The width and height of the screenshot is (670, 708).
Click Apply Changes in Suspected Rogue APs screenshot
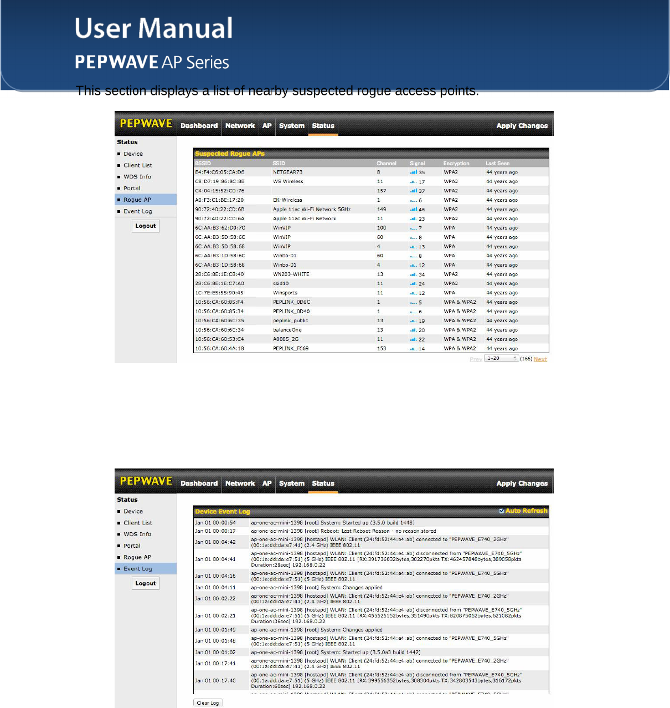522,126
